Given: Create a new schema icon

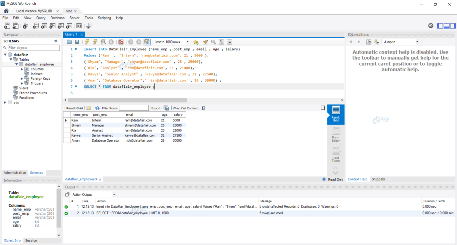Looking at the screenshot, I should (x=36, y=26).
